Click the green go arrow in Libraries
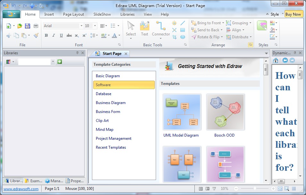 click(60, 62)
